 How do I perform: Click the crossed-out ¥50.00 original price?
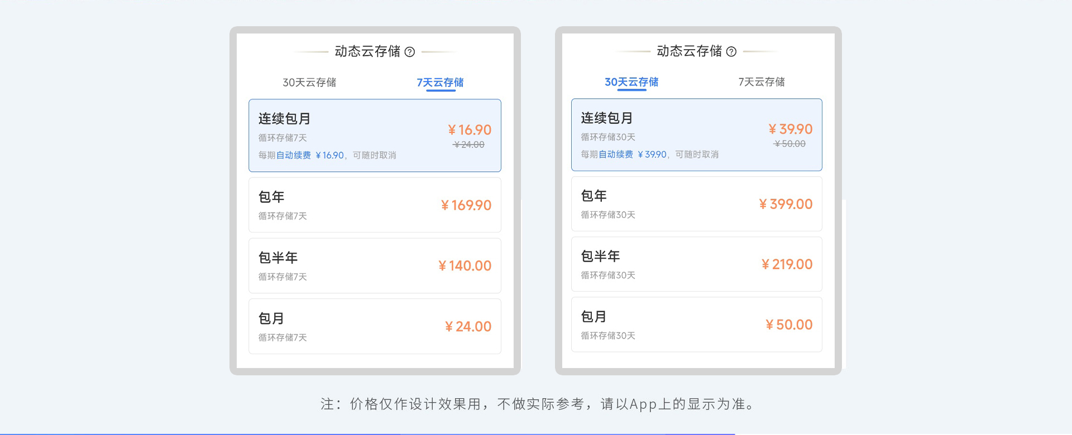(x=790, y=144)
